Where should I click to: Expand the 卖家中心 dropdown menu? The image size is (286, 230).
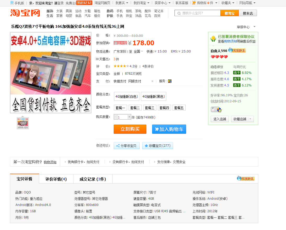coord(162,3)
